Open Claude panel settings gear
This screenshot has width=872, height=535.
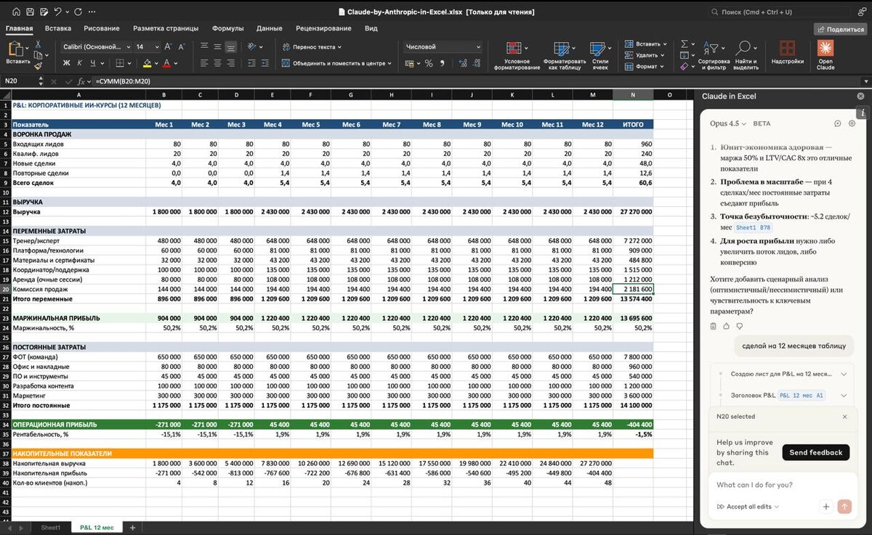pyautogui.click(x=852, y=123)
